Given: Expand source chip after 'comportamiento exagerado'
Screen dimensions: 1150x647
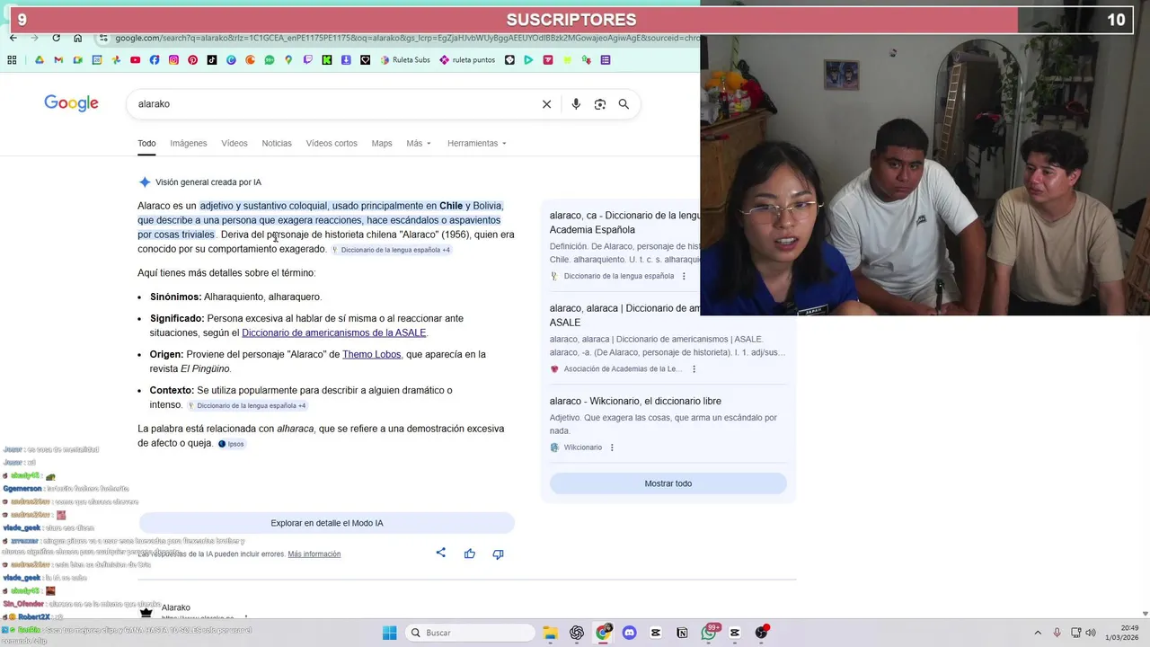Looking at the screenshot, I should pyautogui.click(x=391, y=250).
